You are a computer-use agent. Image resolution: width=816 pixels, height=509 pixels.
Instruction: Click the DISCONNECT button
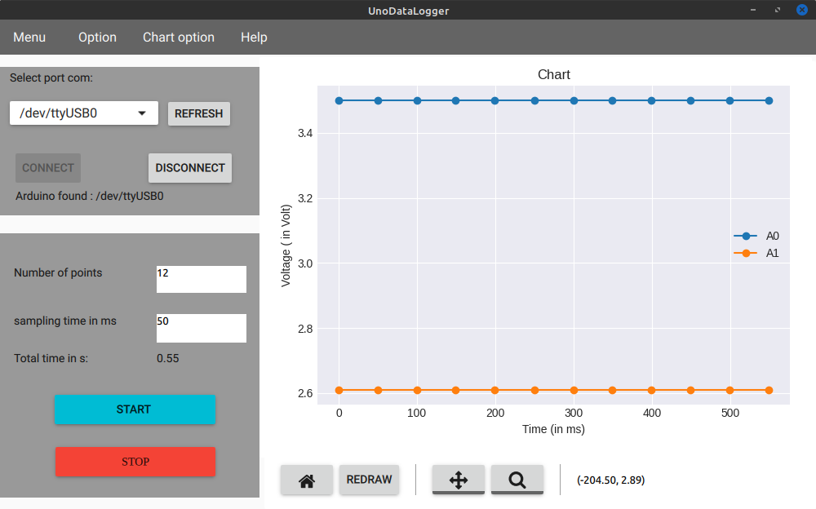(190, 167)
